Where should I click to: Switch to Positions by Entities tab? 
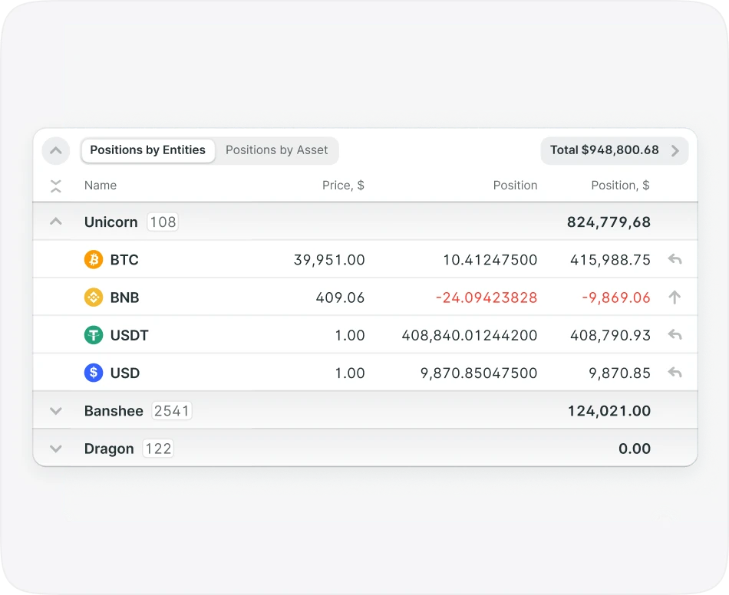147,150
